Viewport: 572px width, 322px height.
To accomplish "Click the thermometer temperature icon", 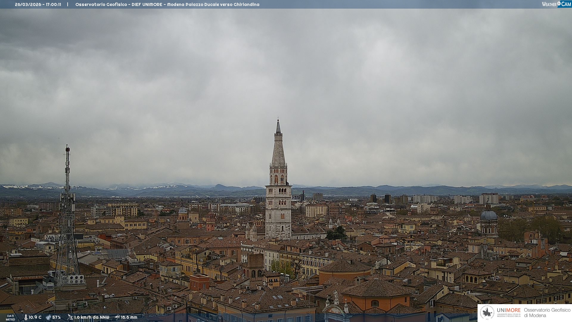I will [x=26, y=317].
